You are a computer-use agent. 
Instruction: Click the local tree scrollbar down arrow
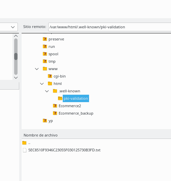(16, 78)
